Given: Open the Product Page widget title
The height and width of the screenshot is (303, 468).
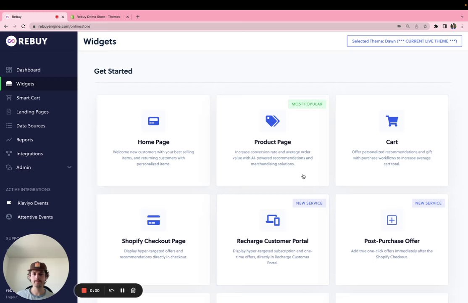Looking at the screenshot, I should [x=273, y=142].
